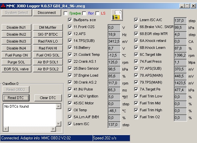Uncheck the Выбрать все checkbox
The height and width of the screenshot is (143, 197).
click(70, 20)
